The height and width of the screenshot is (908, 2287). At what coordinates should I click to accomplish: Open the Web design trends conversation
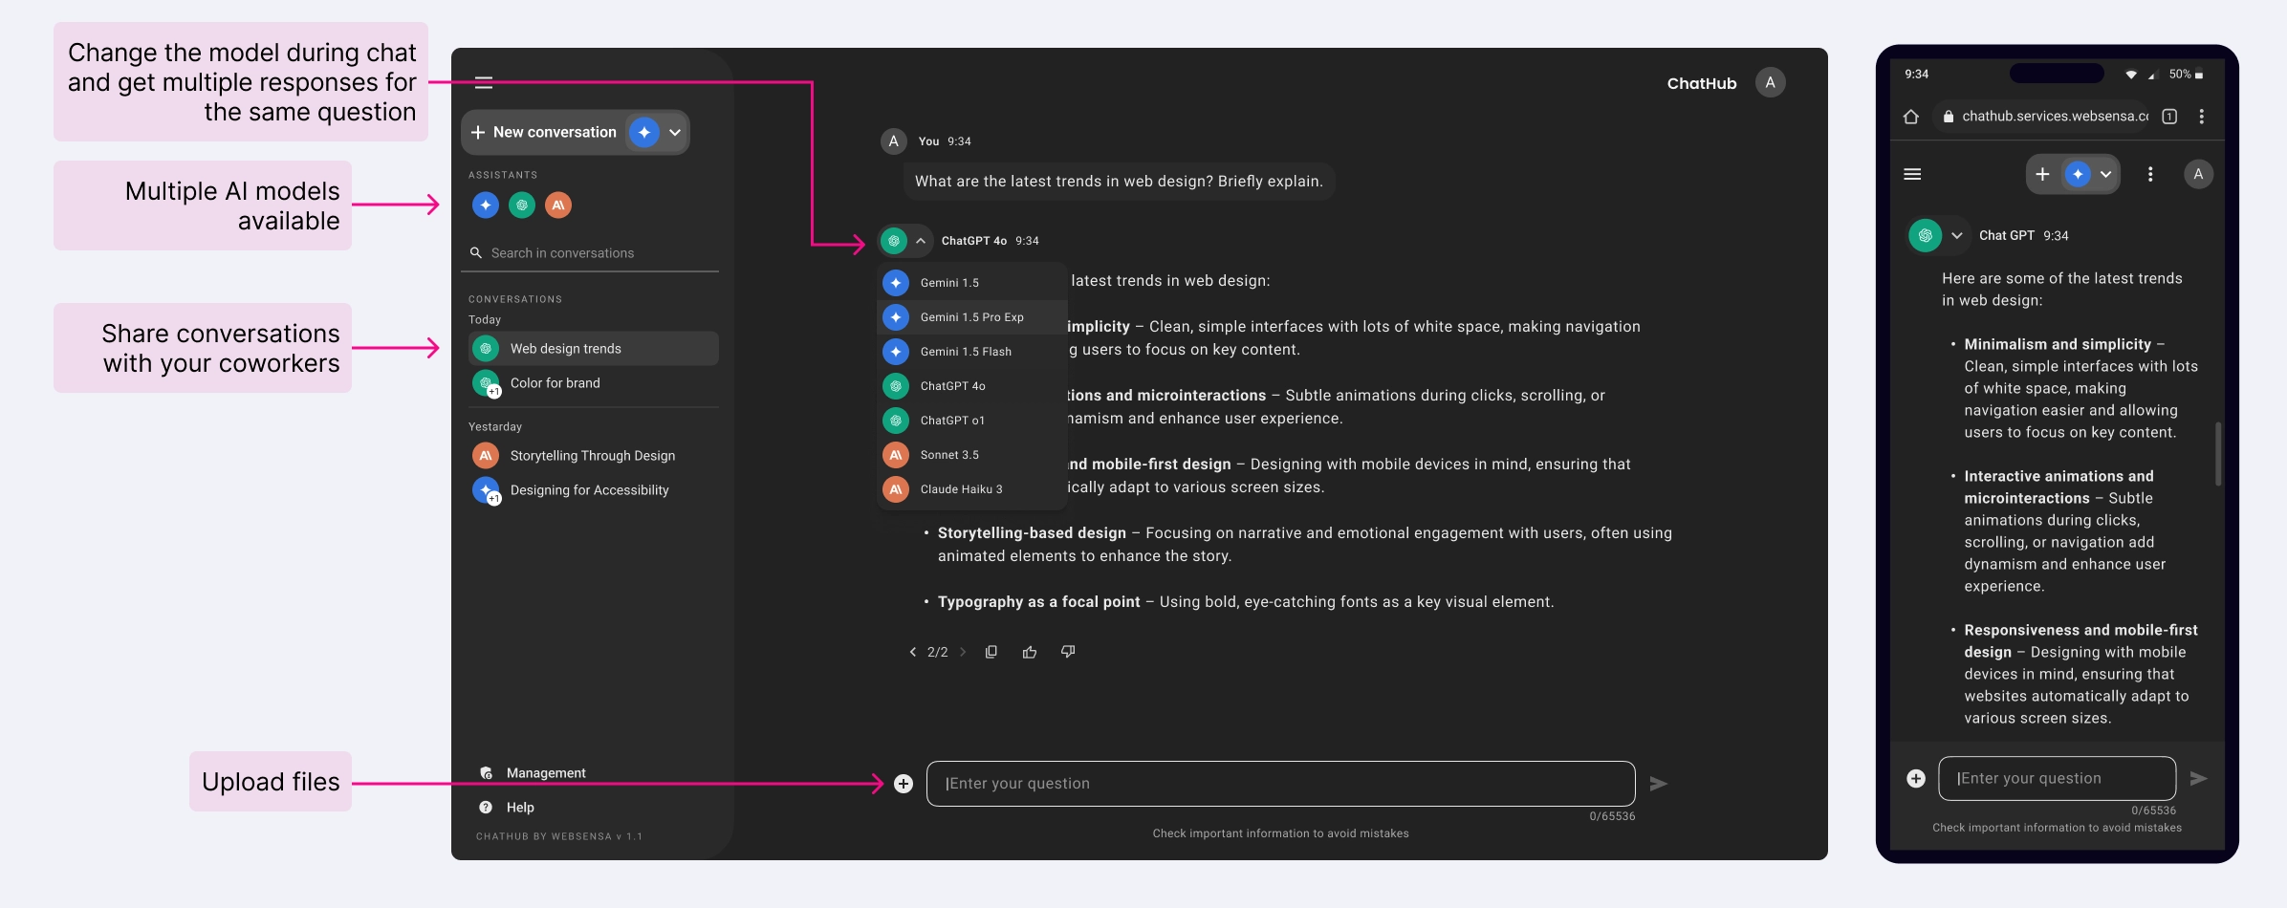[593, 349]
